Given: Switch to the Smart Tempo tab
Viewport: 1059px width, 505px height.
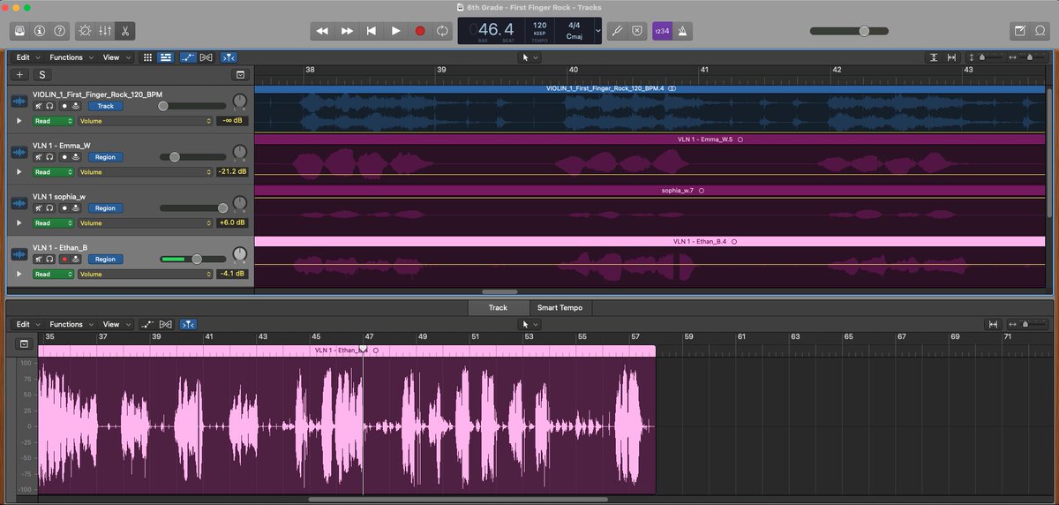Looking at the screenshot, I should (560, 308).
